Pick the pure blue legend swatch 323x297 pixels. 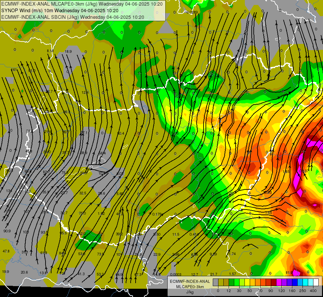295,282
